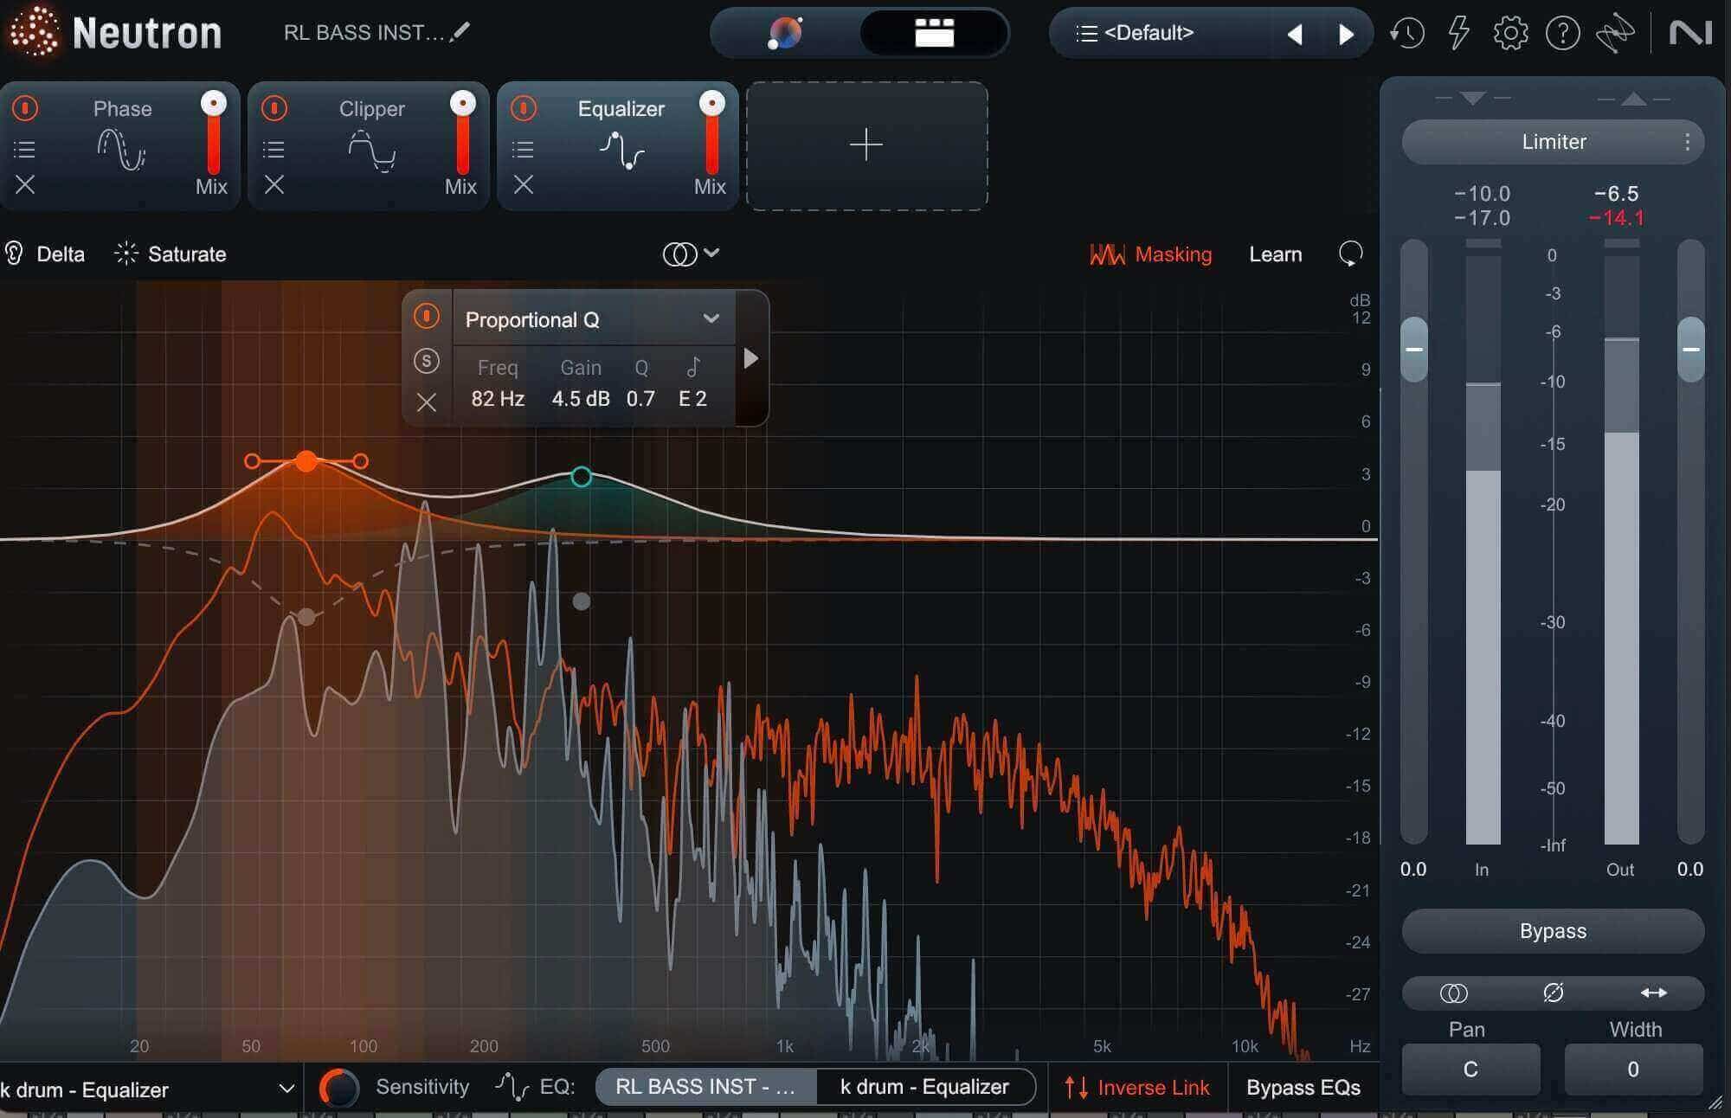Click the Limiter options three-dot menu
1731x1118 pixels.
pyautogui.click(x=1687, y=142)
